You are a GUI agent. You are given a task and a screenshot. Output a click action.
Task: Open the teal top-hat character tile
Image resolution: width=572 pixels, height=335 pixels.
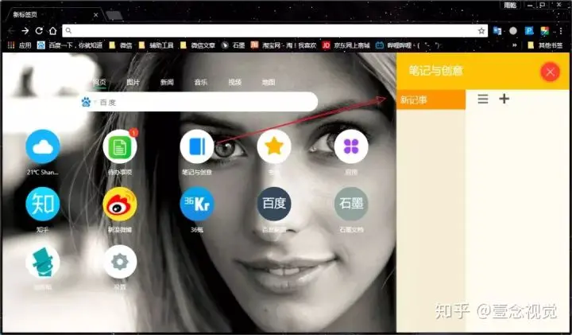[43, 262]
